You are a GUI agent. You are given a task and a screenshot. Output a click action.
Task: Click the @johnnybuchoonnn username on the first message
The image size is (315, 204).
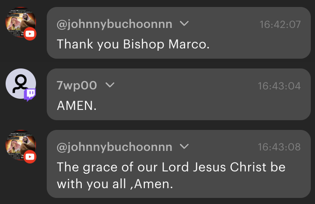[115, 24]
